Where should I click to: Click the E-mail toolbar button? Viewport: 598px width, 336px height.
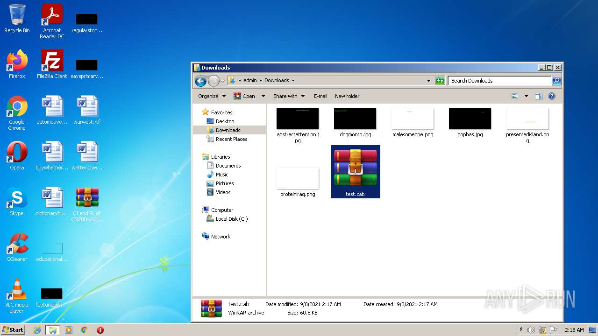(320, 96)
